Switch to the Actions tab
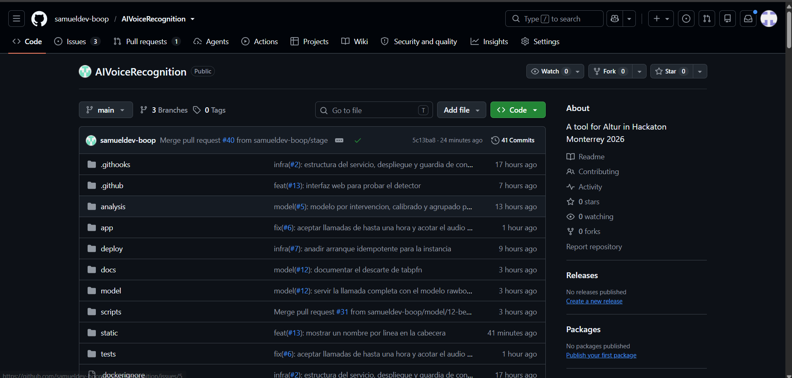Viewport: 792px width, 378px height. (259, 42)
